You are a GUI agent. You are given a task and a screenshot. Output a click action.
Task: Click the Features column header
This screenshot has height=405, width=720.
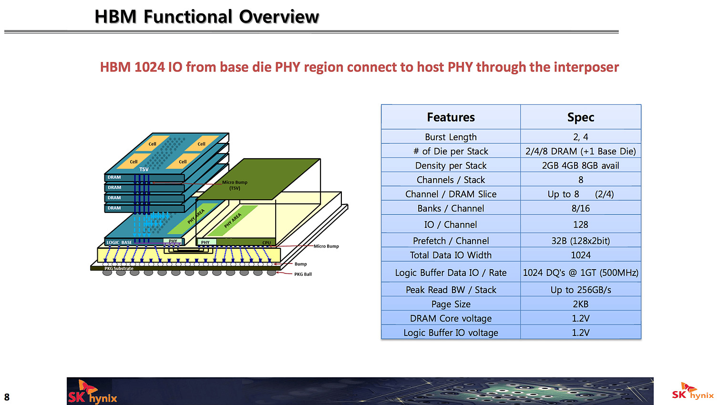451,117
